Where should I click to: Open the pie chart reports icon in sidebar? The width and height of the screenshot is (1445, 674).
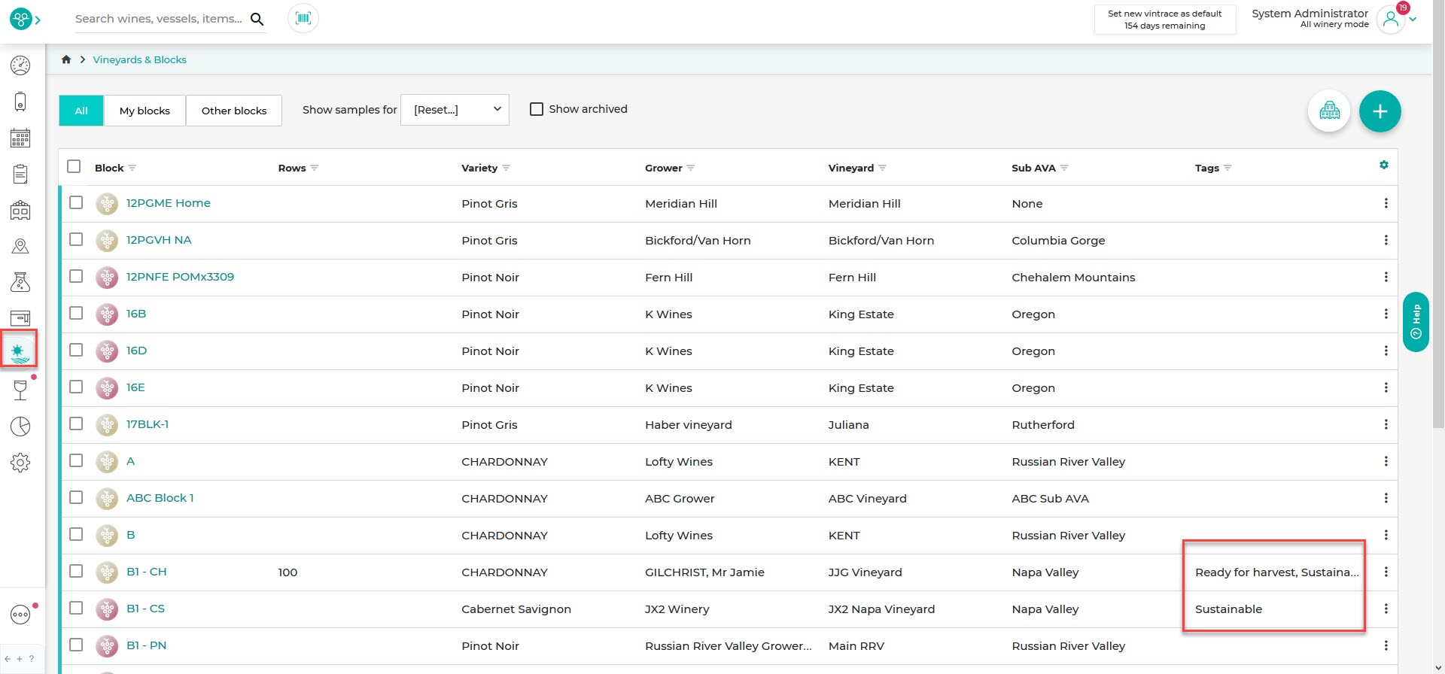pyautogui.click(x=20, y=427)
